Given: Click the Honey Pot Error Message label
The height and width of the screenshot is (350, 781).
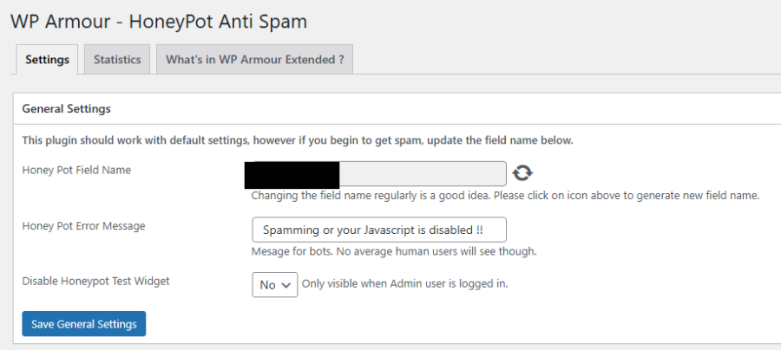Looking at the screenshot, I should (x=83, y=226).
